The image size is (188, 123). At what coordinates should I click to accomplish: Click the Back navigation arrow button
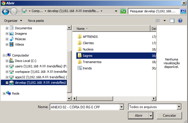point(5,11)
